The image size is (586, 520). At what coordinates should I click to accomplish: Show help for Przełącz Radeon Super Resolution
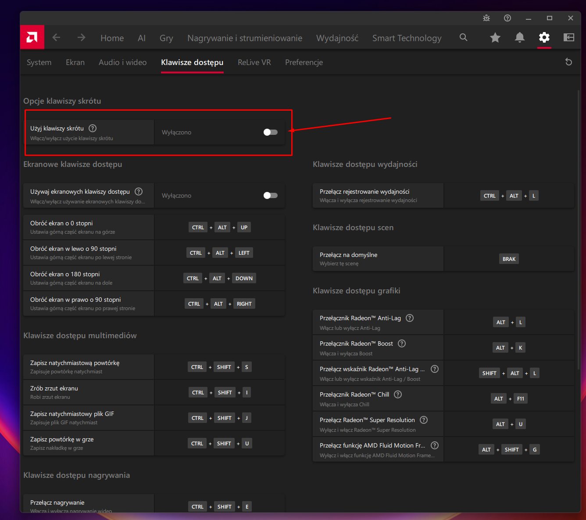point(424,420)
